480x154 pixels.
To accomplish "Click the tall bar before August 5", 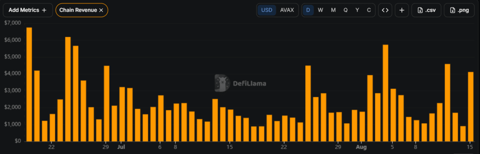I will click(386, 93).
